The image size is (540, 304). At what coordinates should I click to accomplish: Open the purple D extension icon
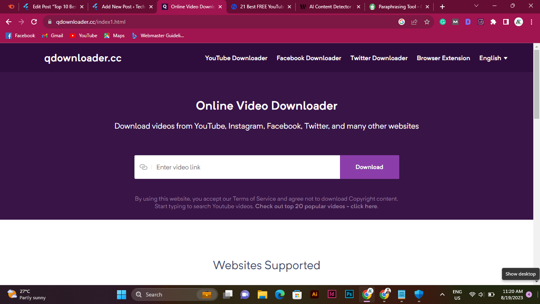click(x=468, y=22)
